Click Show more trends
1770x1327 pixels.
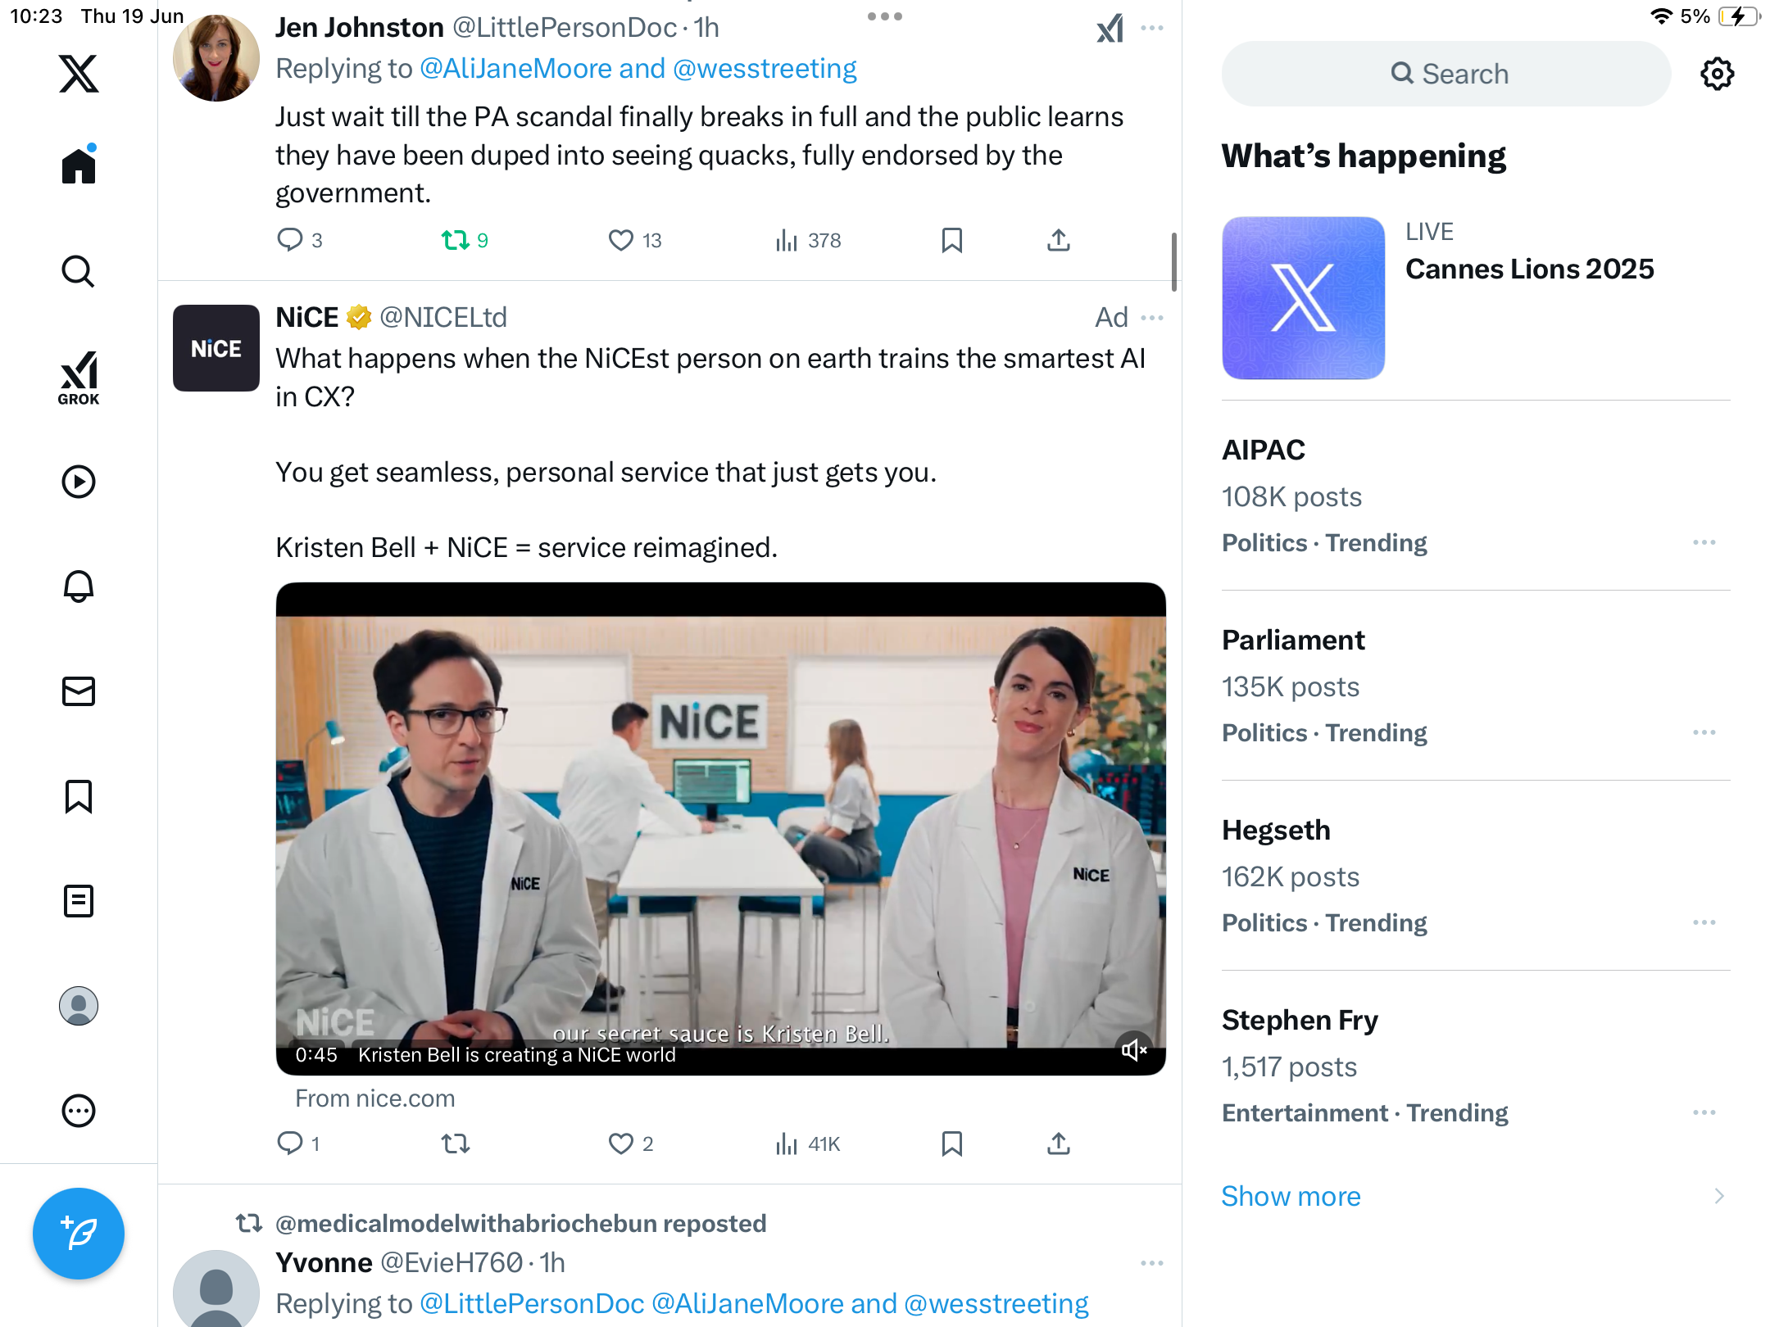1291,1196
